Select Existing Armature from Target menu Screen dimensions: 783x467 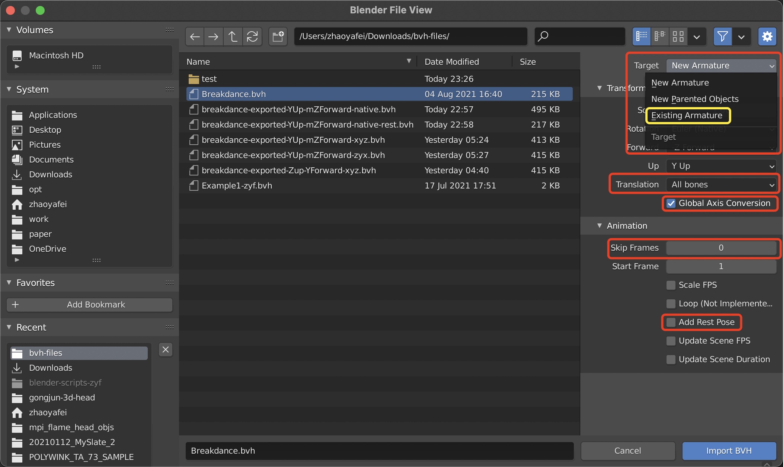[687, 115]
